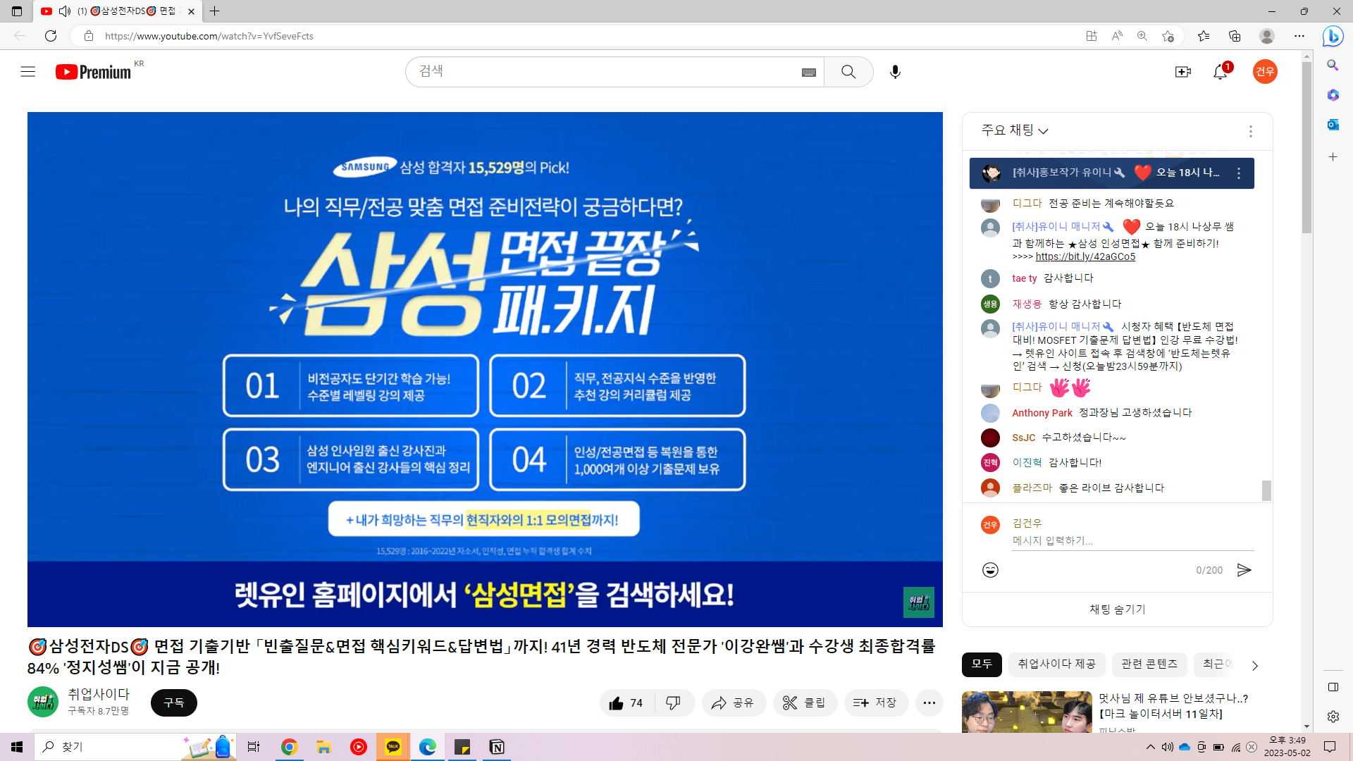1353x761 pixels.
Task: Like the video with thumbs up
Action: pos(626,703)
